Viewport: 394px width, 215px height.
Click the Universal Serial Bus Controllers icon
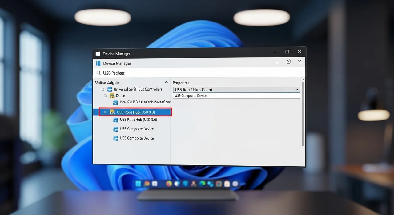coord(110,90)
